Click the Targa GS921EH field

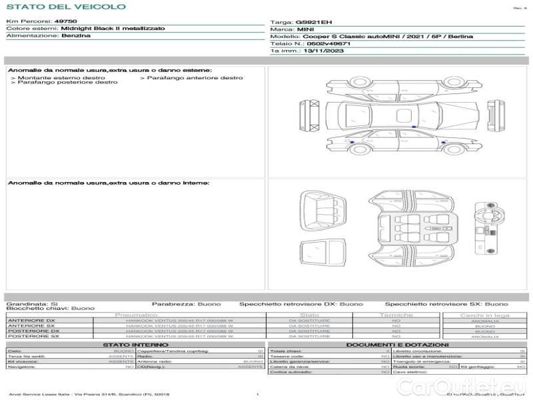[x=303, y=23]
